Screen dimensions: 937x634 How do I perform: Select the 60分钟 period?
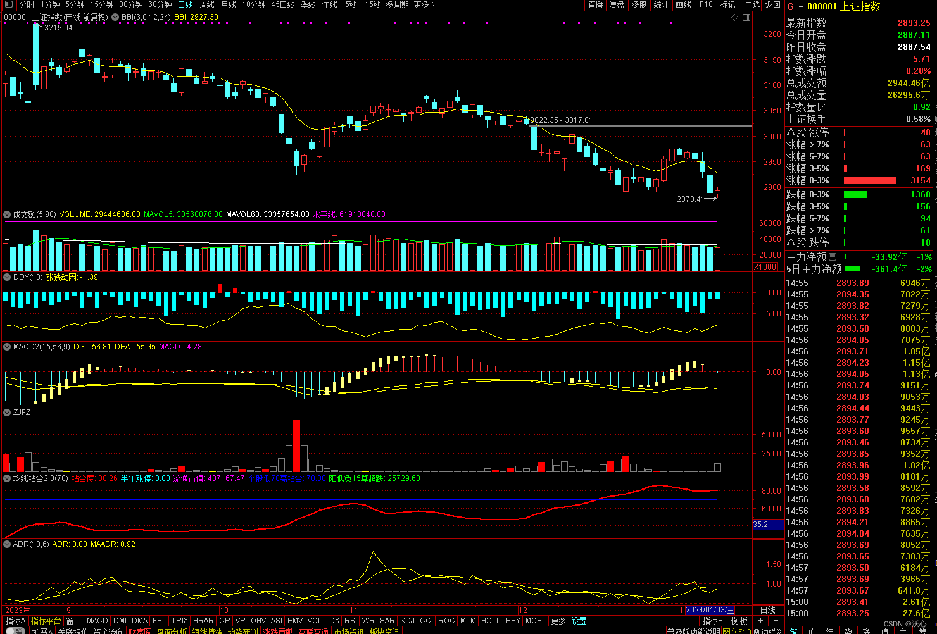[160, 4]
